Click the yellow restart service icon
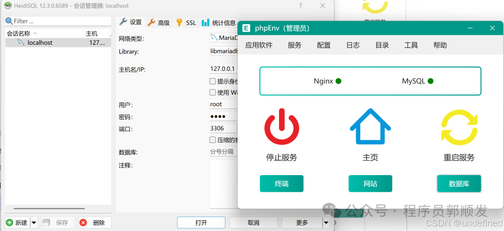The height and width of the screenshot is (231, 504). click(x=459, y=127)
